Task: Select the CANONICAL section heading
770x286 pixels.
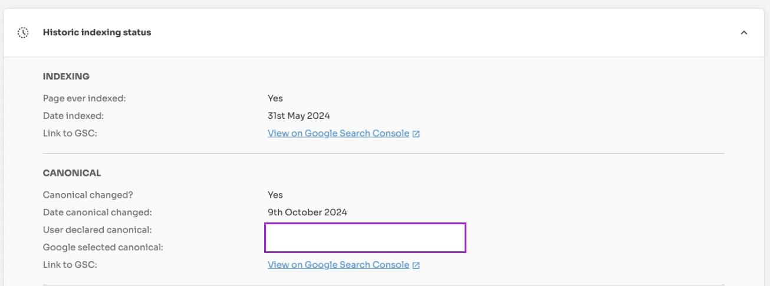Action: tap(72, 173)
